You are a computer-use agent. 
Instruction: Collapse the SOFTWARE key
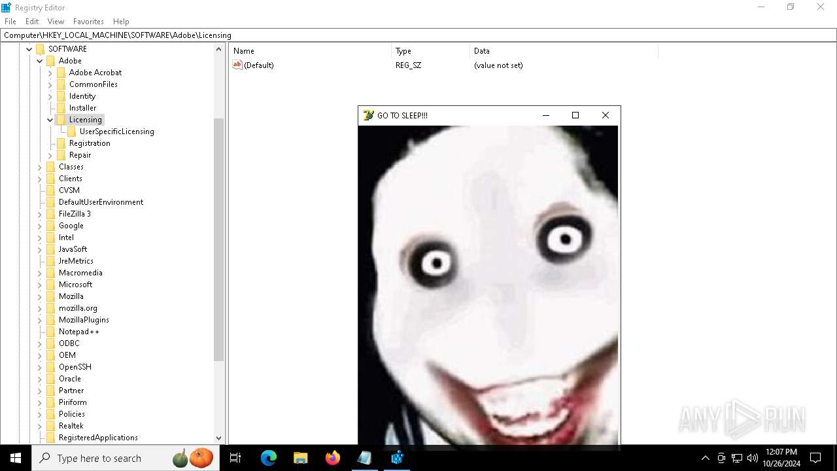[x=29, y=49]
